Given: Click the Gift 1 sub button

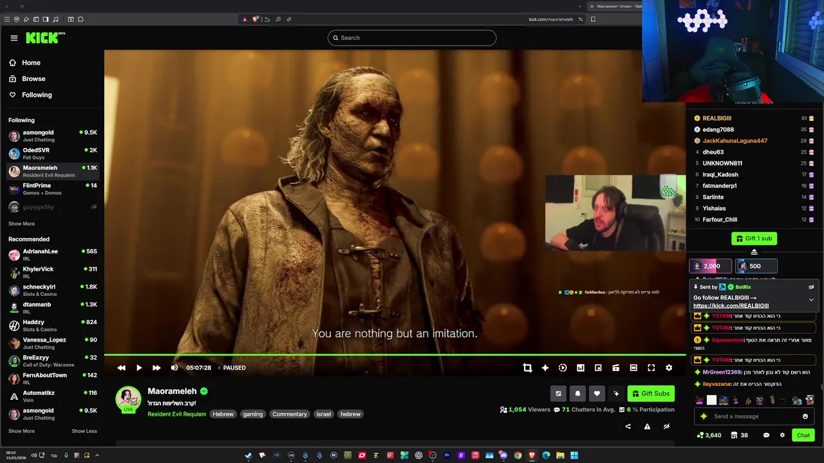Looking at the screenshot, I should click(x=754, y=239).
